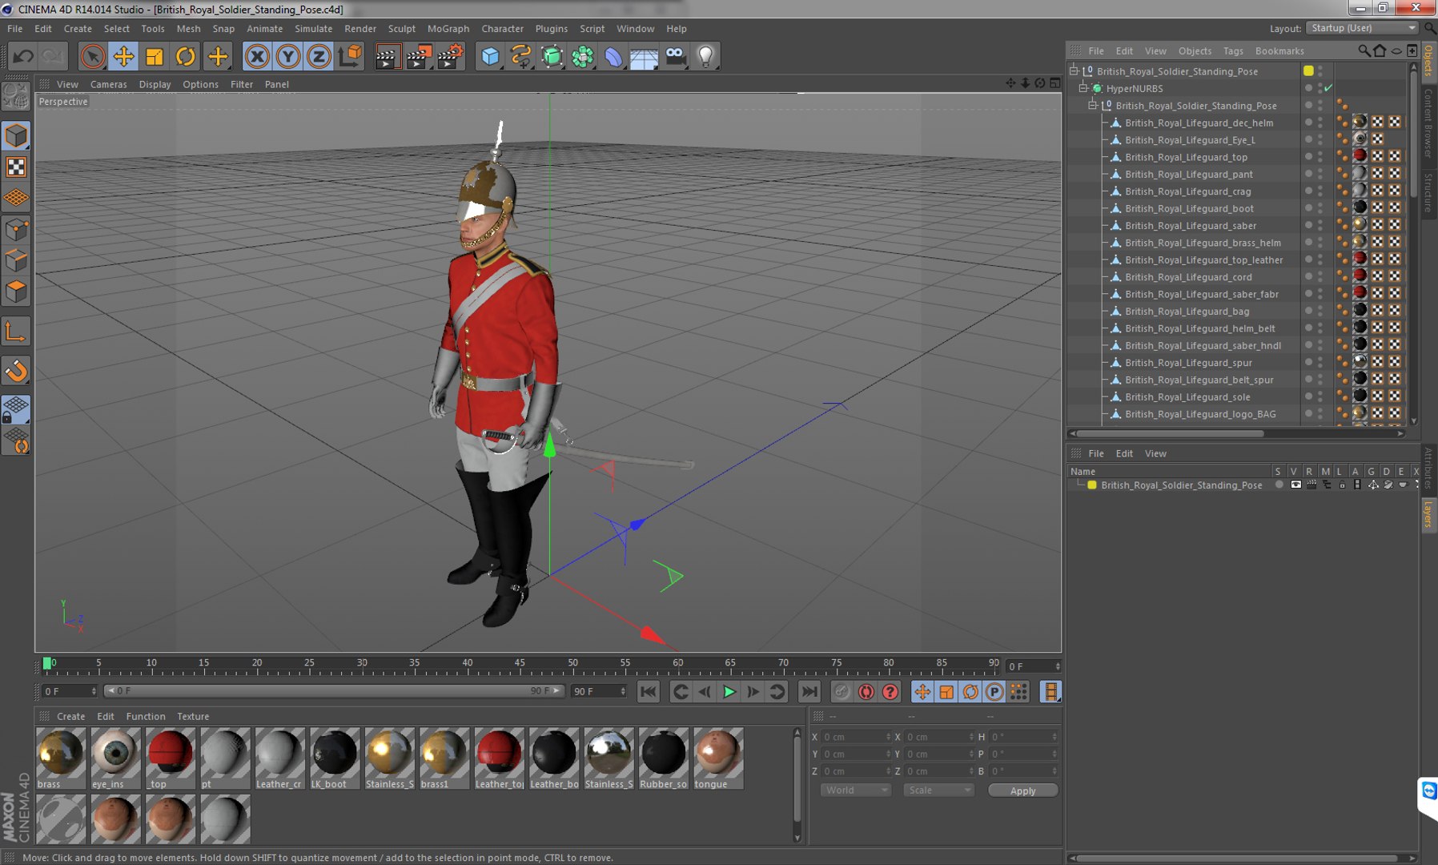Open the spline tools icon
Viewport: 1438px width, 865px height.
pyautogui.click(x=521, y=56)
